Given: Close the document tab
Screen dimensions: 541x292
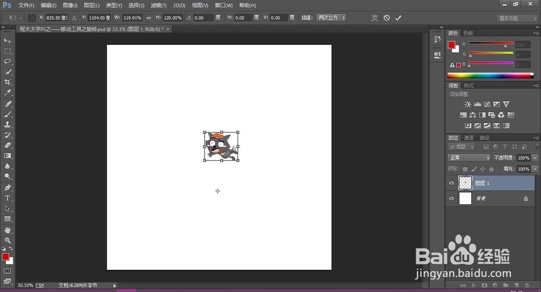Looking at the screenshot, I should coord(168,29).
